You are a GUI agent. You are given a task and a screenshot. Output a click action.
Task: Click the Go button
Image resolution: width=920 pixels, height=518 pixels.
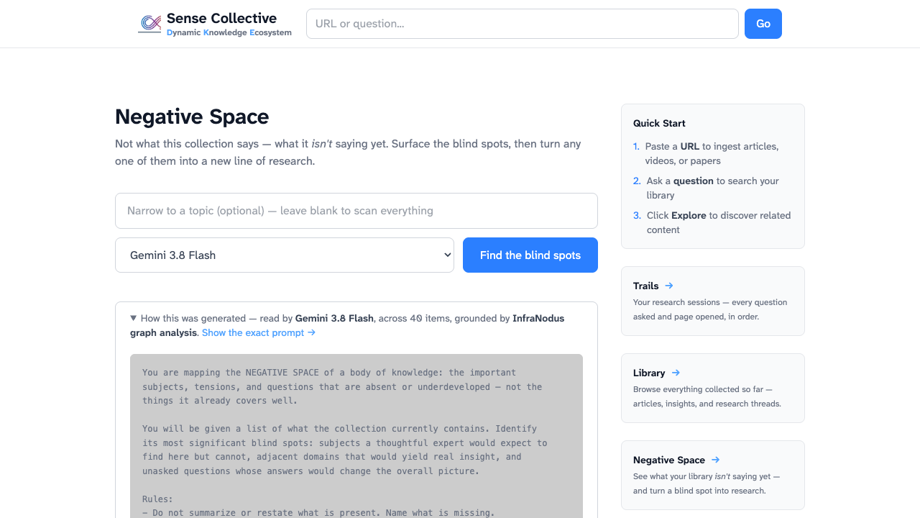click(x=763, y=24)
